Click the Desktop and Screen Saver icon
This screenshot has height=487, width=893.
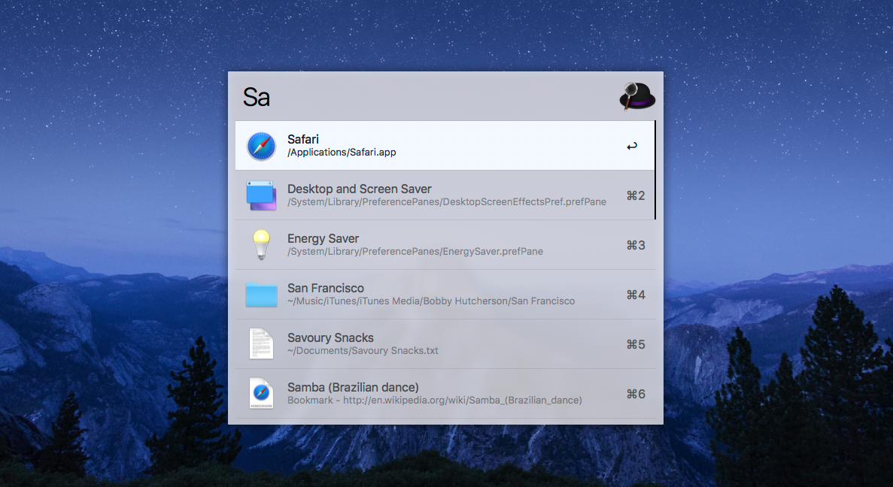261,195
